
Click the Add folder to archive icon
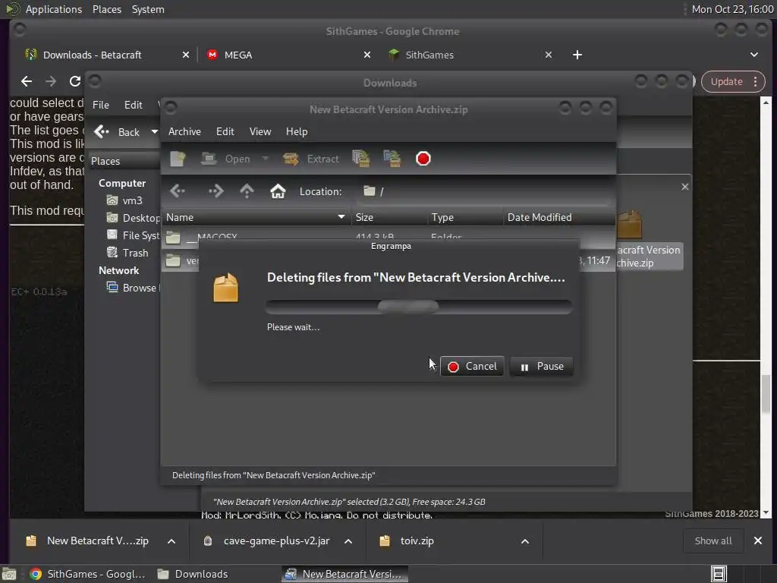pos(392,159)
